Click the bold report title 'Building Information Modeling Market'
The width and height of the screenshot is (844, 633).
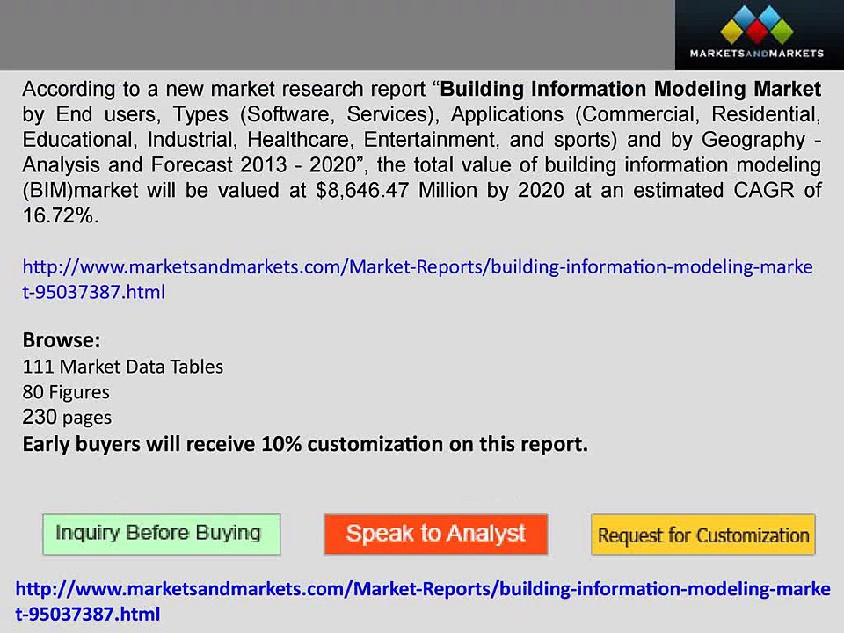(631, 89)
